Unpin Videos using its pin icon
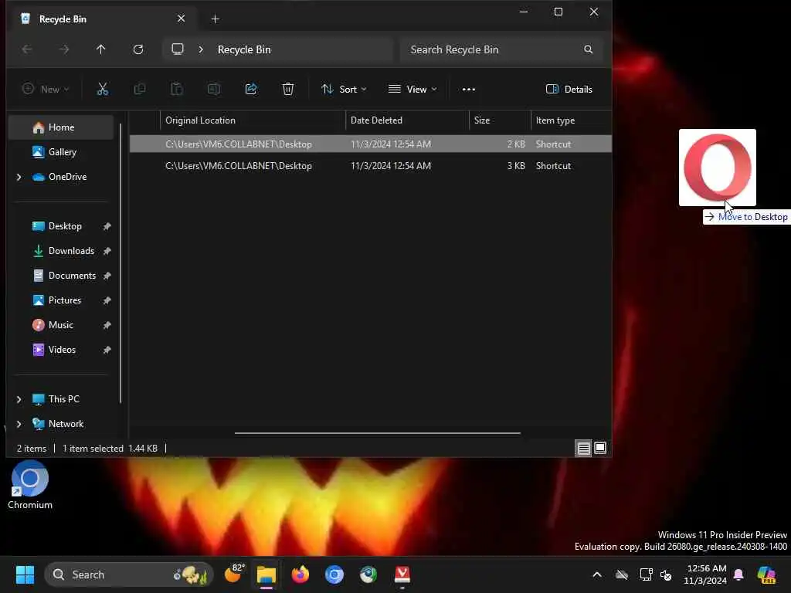The image size is (791, 593). point(107,350)
